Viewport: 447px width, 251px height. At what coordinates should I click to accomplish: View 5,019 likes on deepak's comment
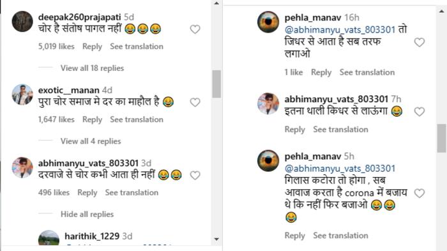[56, 47]
